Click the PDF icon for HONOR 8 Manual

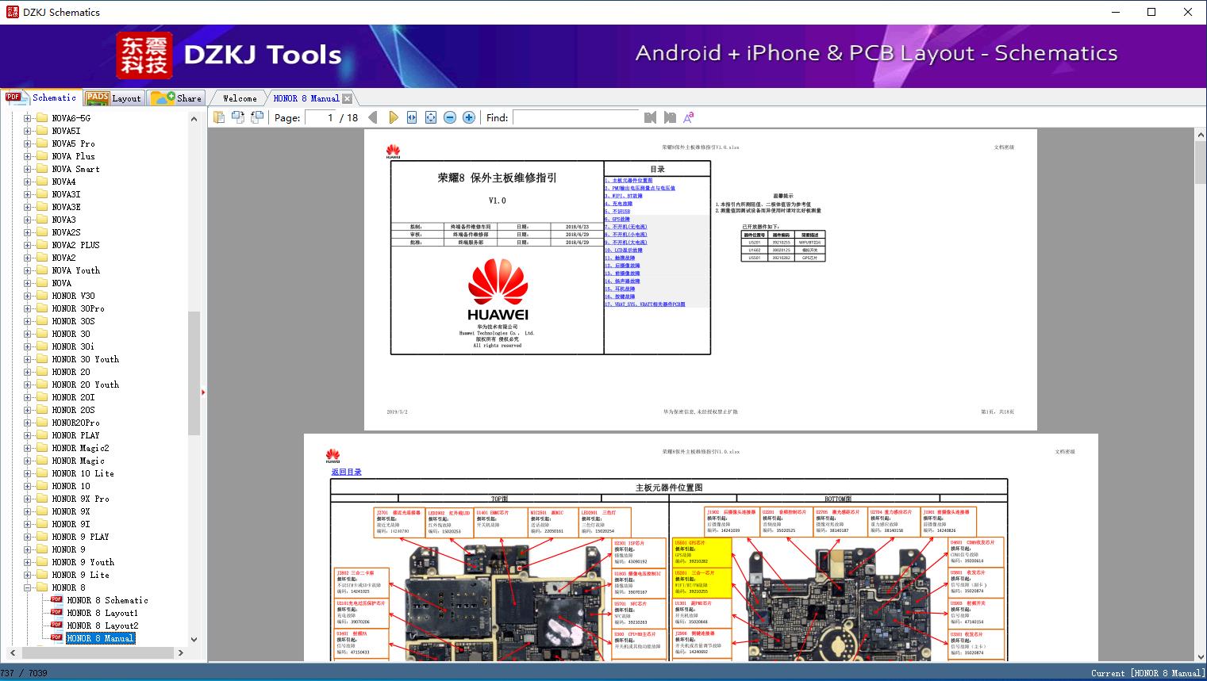coord(56,638)
